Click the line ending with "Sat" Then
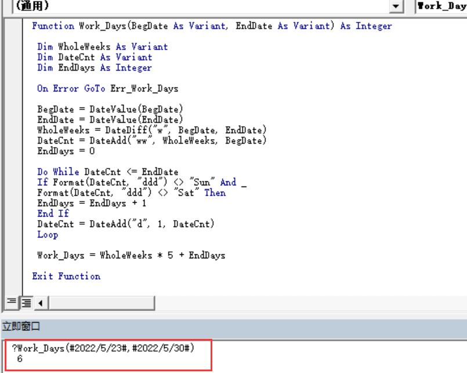Viewport: 467px width, 373px height. point(131,192)
